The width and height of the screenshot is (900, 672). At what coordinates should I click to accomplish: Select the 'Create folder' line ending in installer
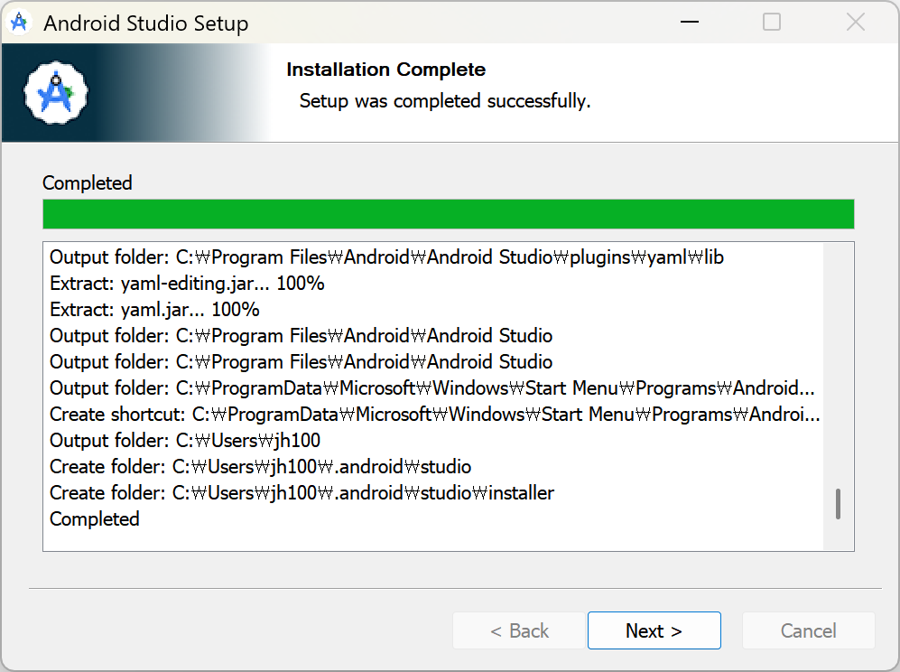302,493
